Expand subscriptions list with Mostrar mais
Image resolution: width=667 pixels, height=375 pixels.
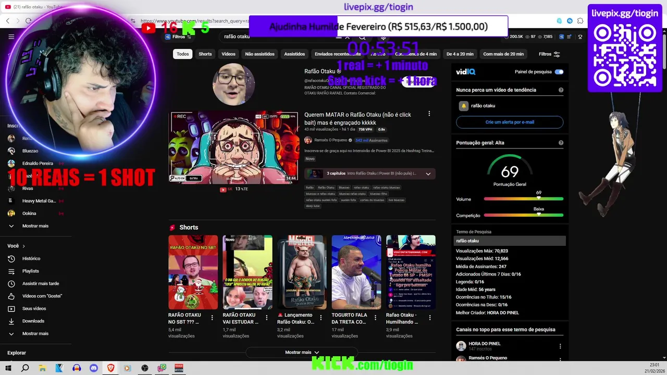(x=34, y=226)
